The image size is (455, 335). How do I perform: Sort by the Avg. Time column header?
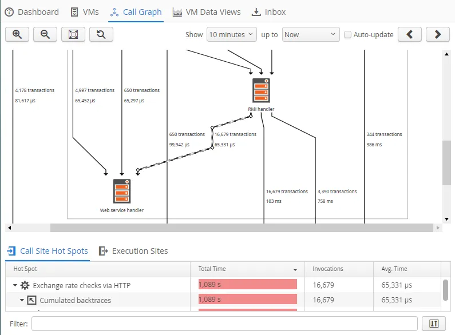tap(407, 269)
